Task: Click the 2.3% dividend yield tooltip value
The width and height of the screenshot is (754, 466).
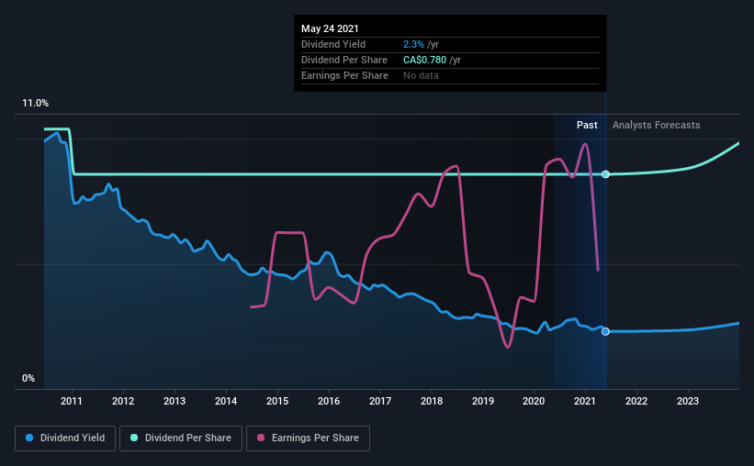Action: click(413, 44)
